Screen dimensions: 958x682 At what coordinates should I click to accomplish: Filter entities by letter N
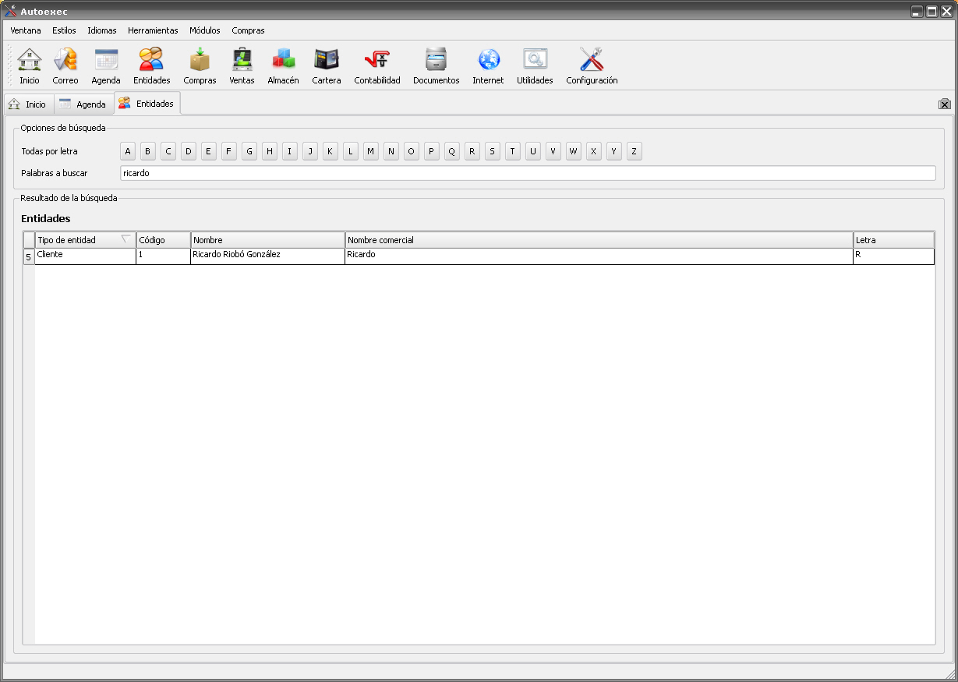tap(391, 151)
